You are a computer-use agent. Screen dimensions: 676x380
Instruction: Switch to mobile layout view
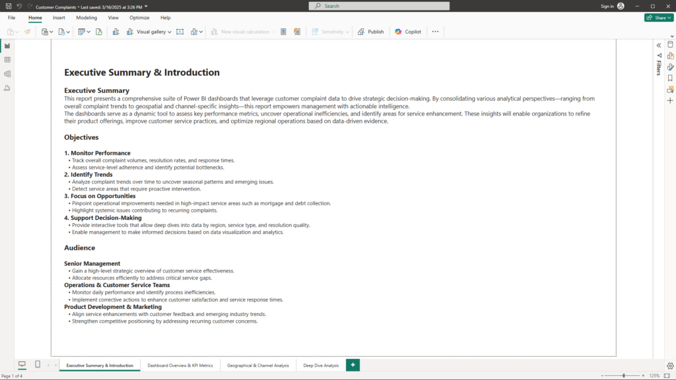[38, 365]
